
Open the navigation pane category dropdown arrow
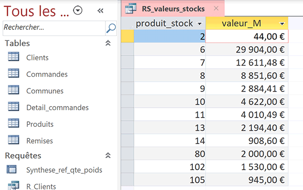(78, 10)
